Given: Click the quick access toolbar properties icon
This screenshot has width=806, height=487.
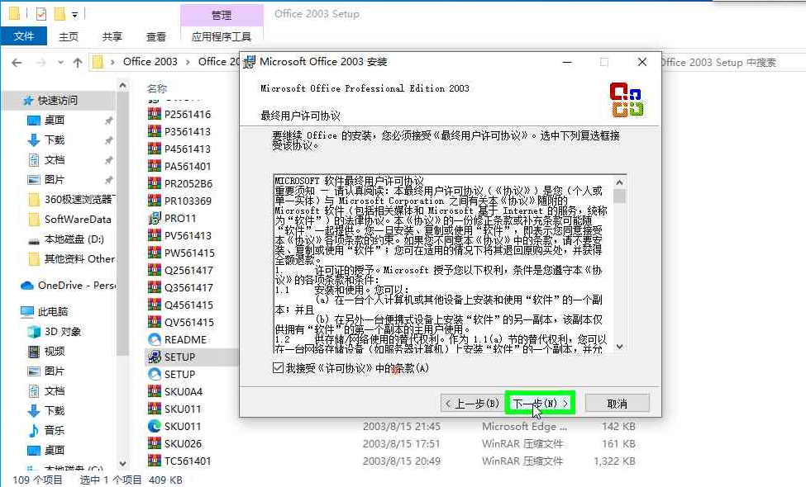Looking at the screenshot, I should pos(41,14).
